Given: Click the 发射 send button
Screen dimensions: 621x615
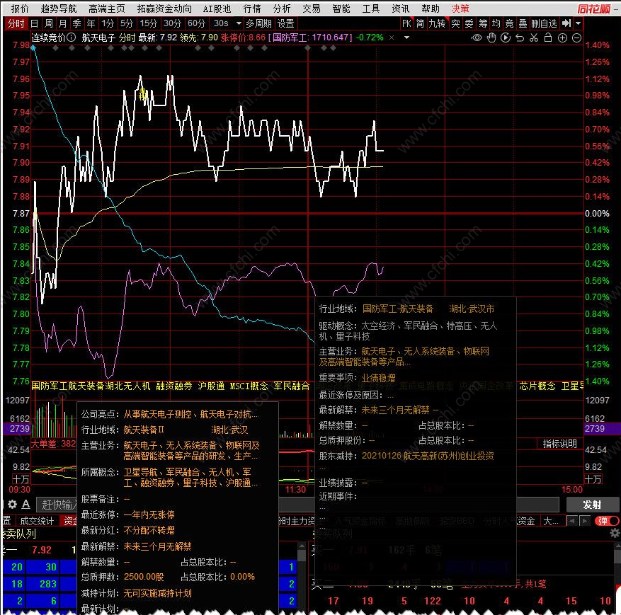Looking at the screenshot, I should click(592, 505).
